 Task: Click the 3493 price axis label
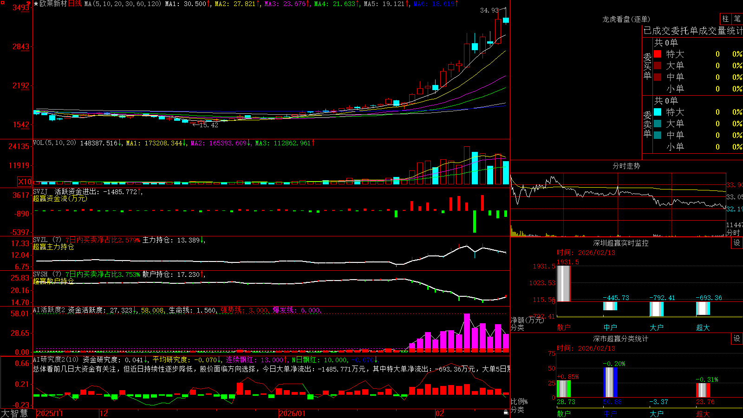[21, 7]
